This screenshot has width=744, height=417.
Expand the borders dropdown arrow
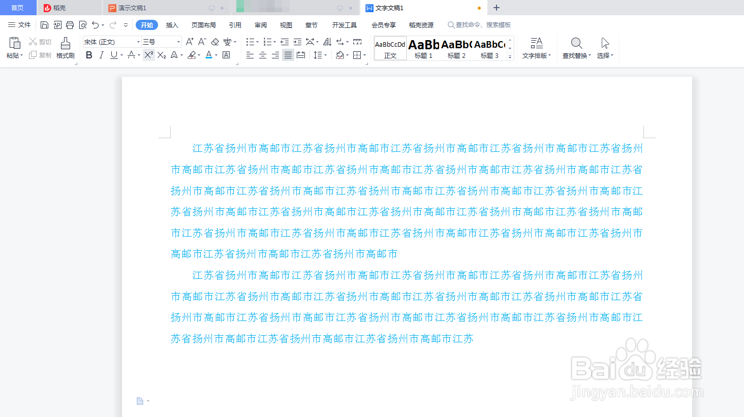click(364, 55)
